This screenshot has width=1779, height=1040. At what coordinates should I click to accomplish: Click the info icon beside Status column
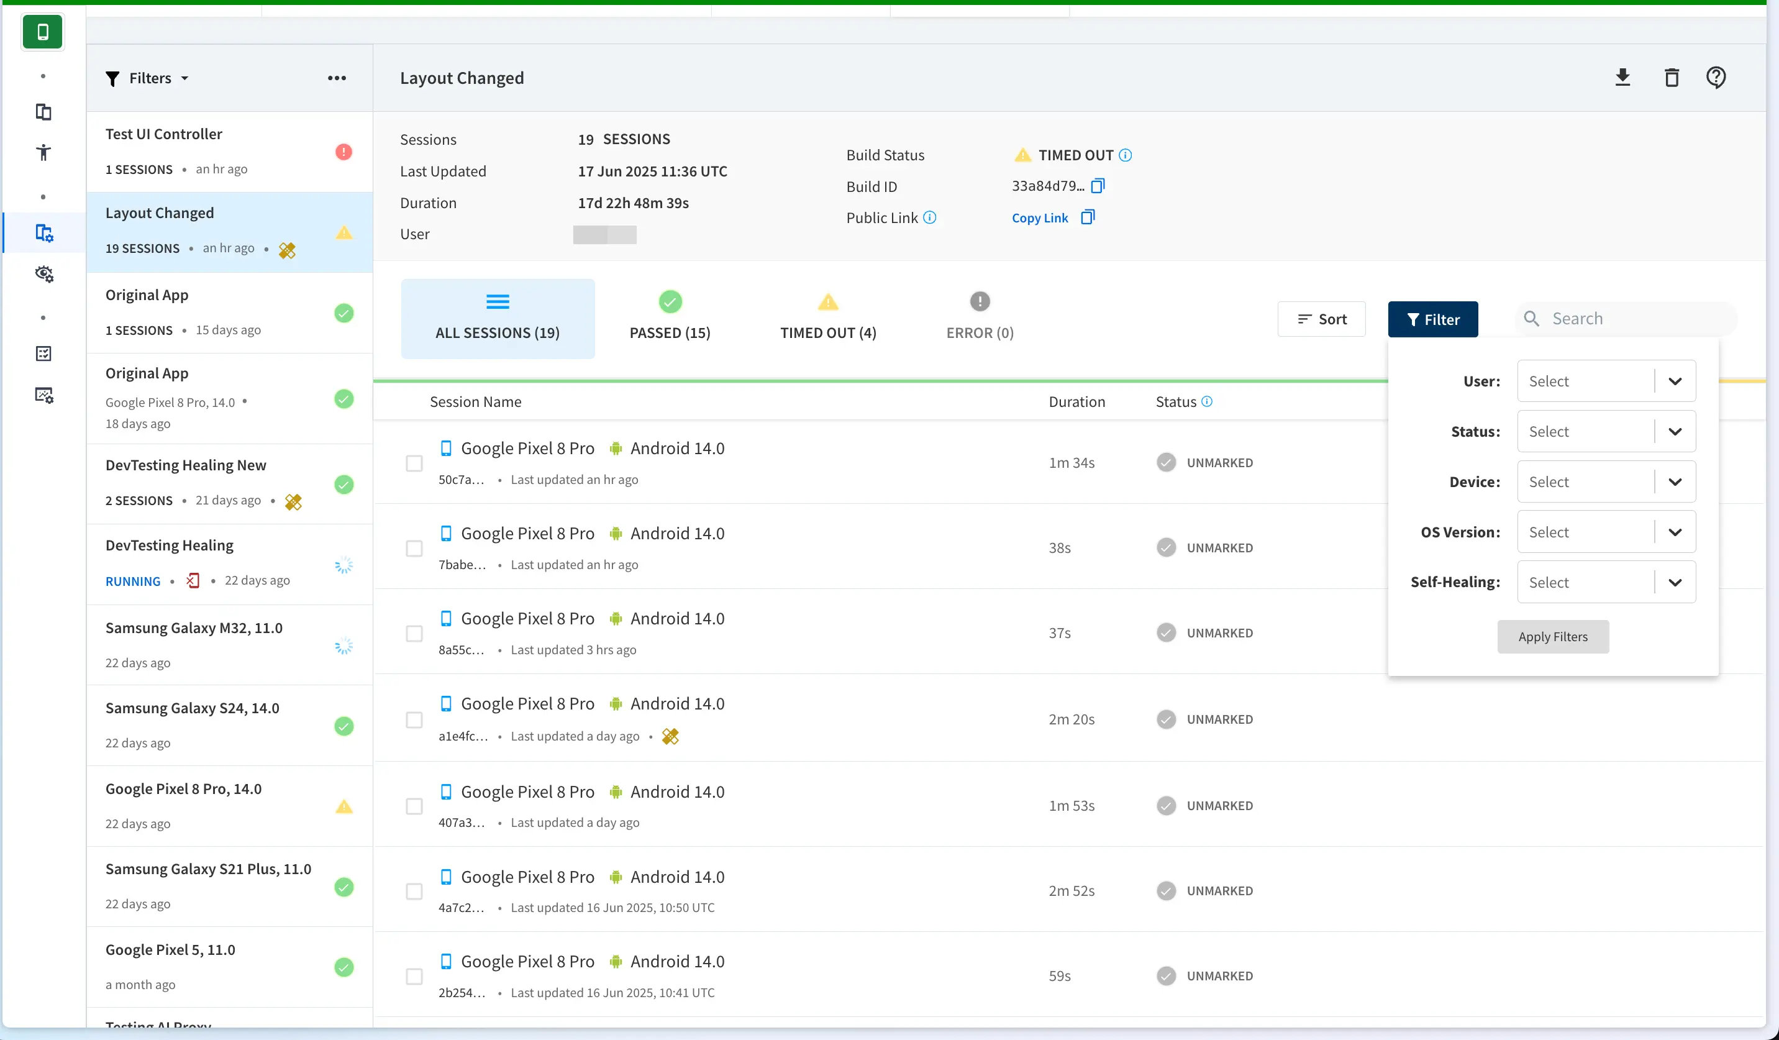coord(1206,401)
